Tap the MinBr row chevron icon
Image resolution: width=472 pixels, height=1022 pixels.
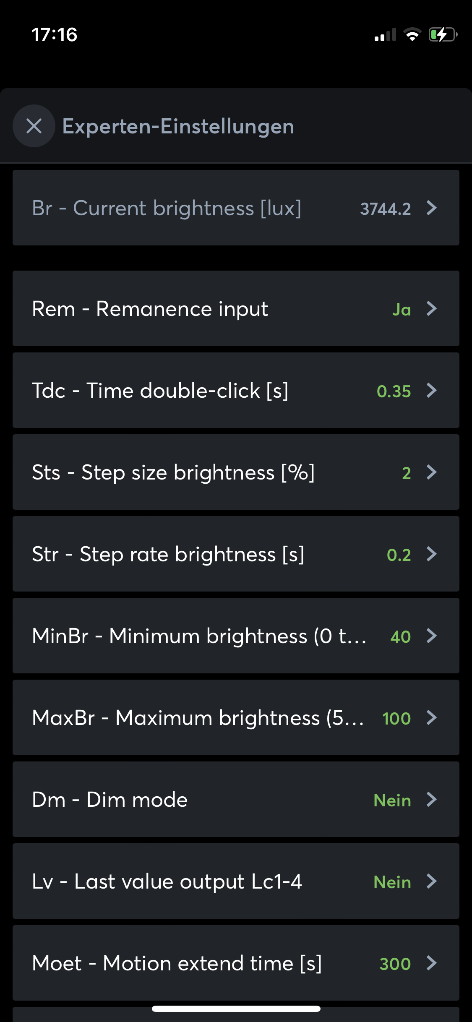pos(432,636)
